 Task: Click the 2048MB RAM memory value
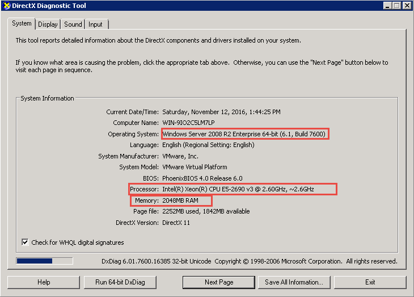click(x=180, y=200)
